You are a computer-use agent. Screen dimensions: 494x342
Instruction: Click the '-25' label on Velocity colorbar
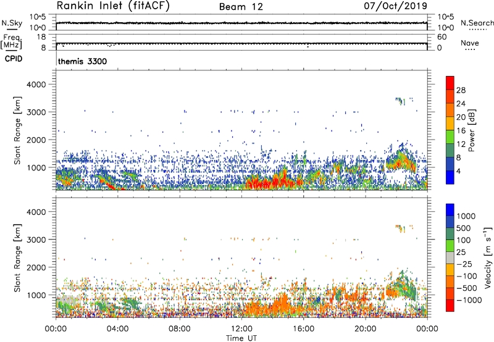pyautogui.click(x=466, y=264)
